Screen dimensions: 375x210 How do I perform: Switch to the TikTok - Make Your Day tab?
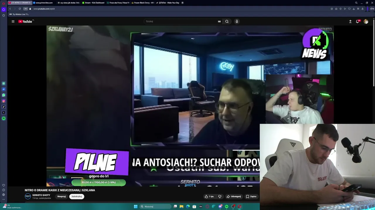(x=168, y=3)
